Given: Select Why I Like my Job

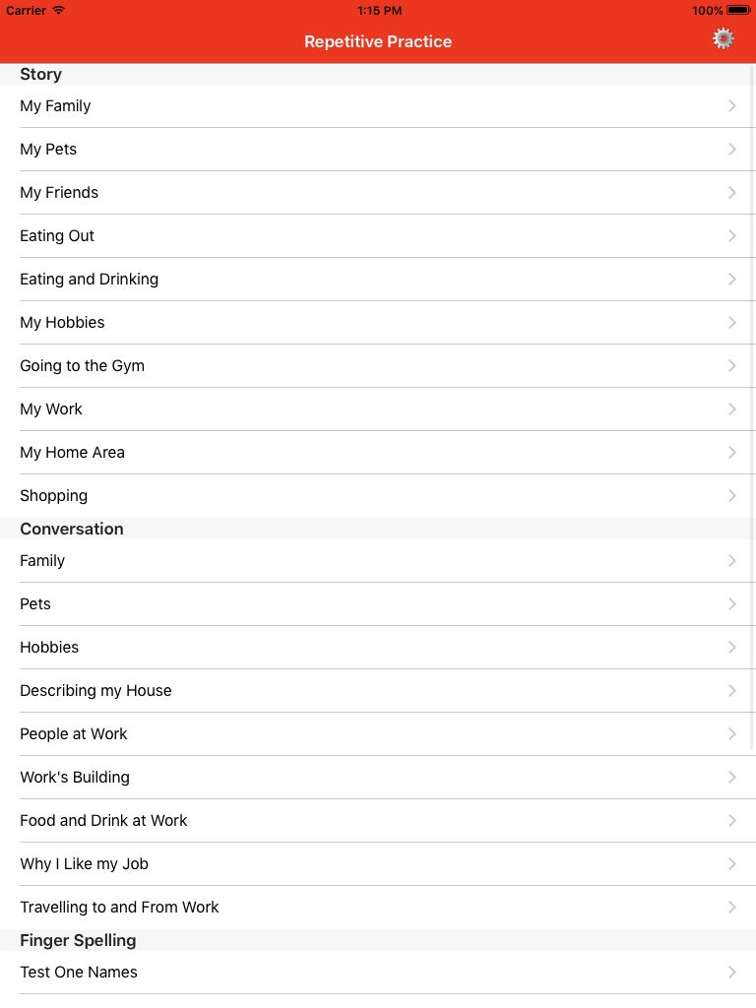Looking at the screenshot, I should [378, 863].
